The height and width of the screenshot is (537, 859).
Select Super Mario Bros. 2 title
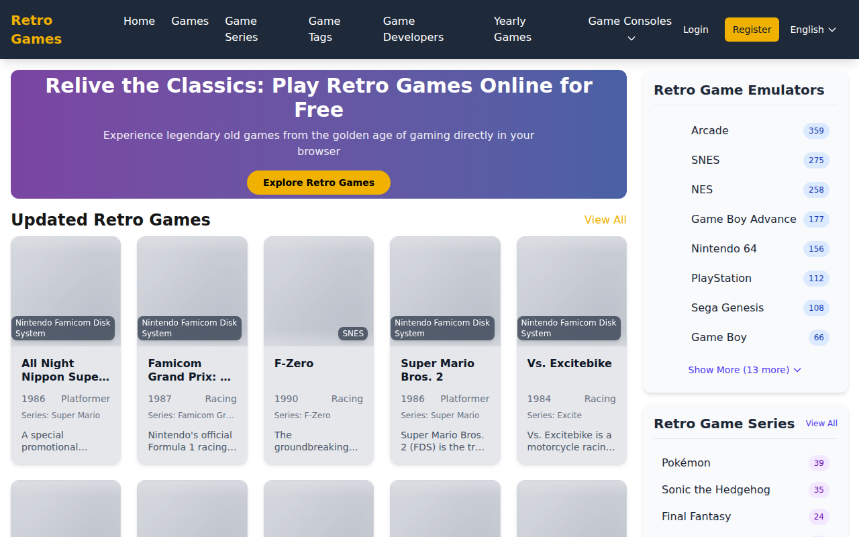438,370
